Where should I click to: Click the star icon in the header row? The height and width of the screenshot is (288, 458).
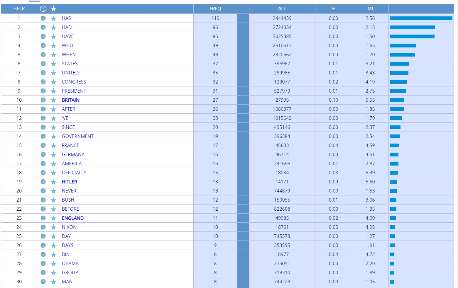coord(53,9)
